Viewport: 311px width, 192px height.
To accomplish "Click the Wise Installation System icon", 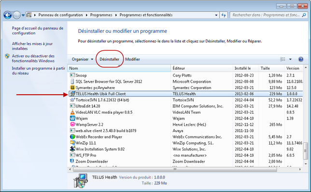I will (x=72, y=149).
